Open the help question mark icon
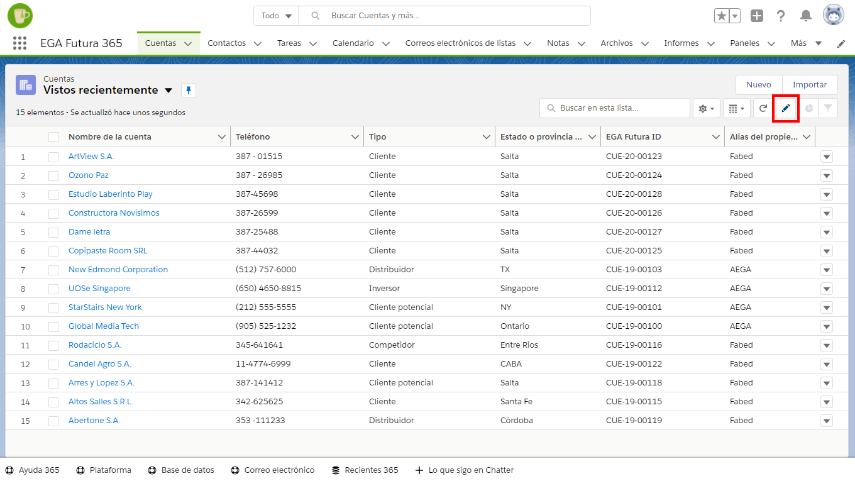 (781, 16)
